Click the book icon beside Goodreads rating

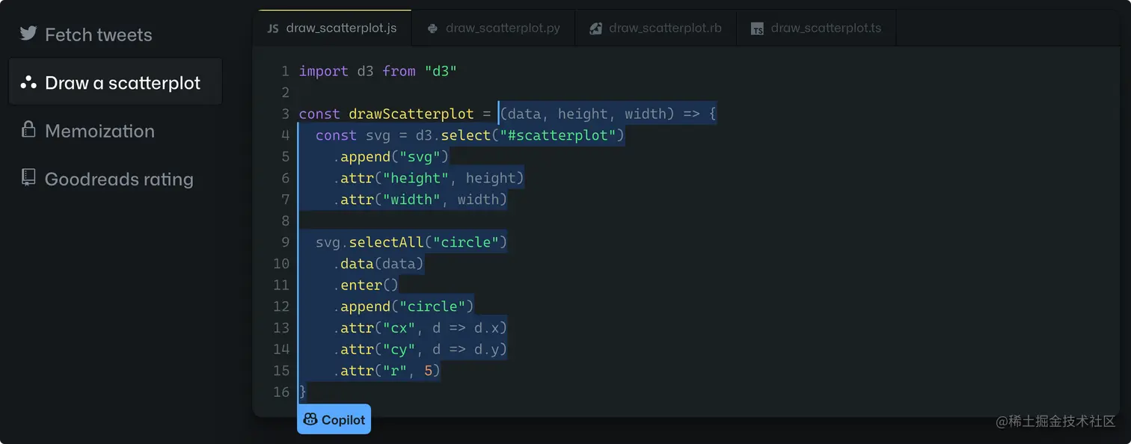28,178
